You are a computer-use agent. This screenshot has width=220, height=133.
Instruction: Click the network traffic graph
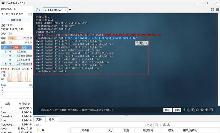20,76
